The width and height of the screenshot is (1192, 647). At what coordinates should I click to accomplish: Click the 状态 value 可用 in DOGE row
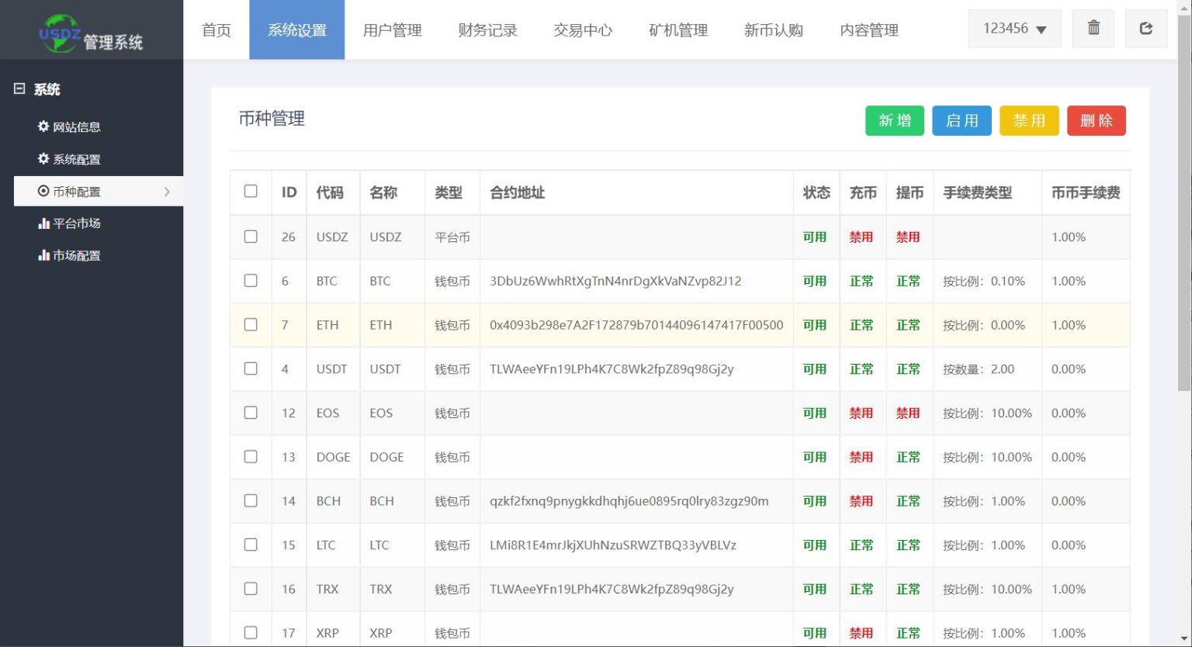click(815, 457)
